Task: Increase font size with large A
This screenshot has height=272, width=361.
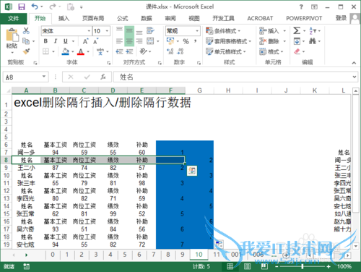Action: 85,41
